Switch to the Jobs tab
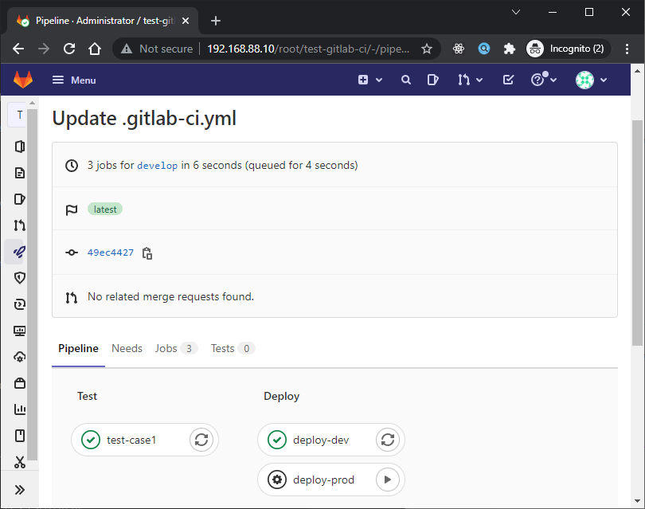Image resolution: width=645 pixels, height=509 pixels. click(176, 349)
